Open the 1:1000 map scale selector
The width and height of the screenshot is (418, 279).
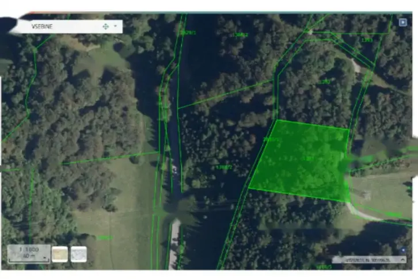click(29, 254)
